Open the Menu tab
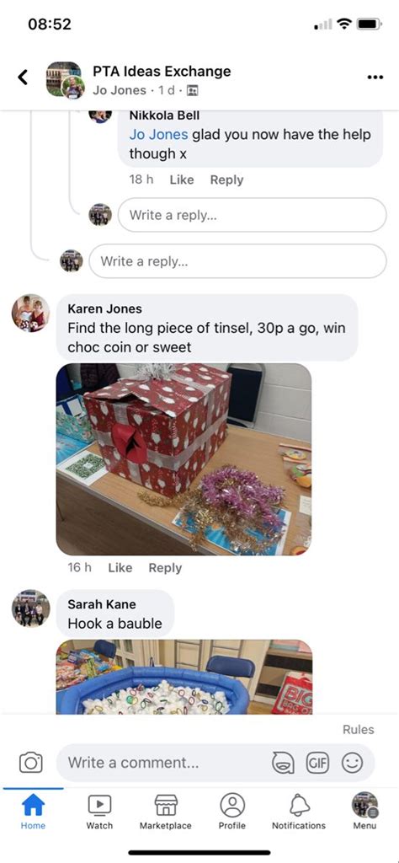The height and width of the screenshot is (863, 399). point(364,812)
